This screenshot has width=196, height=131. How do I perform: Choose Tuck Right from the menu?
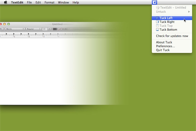pyautogui.click(x=172, y=22)
